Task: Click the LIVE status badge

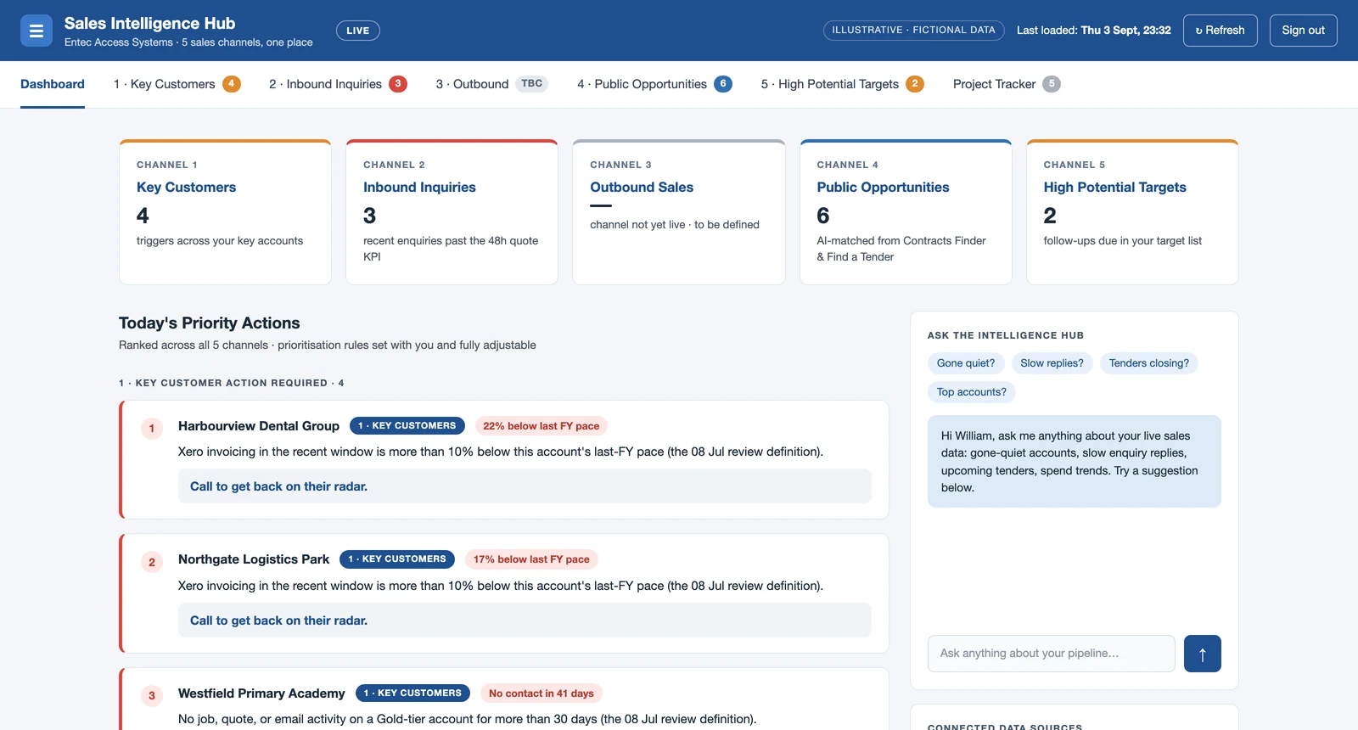Action: pyautogui.click(x=358, y=31)
